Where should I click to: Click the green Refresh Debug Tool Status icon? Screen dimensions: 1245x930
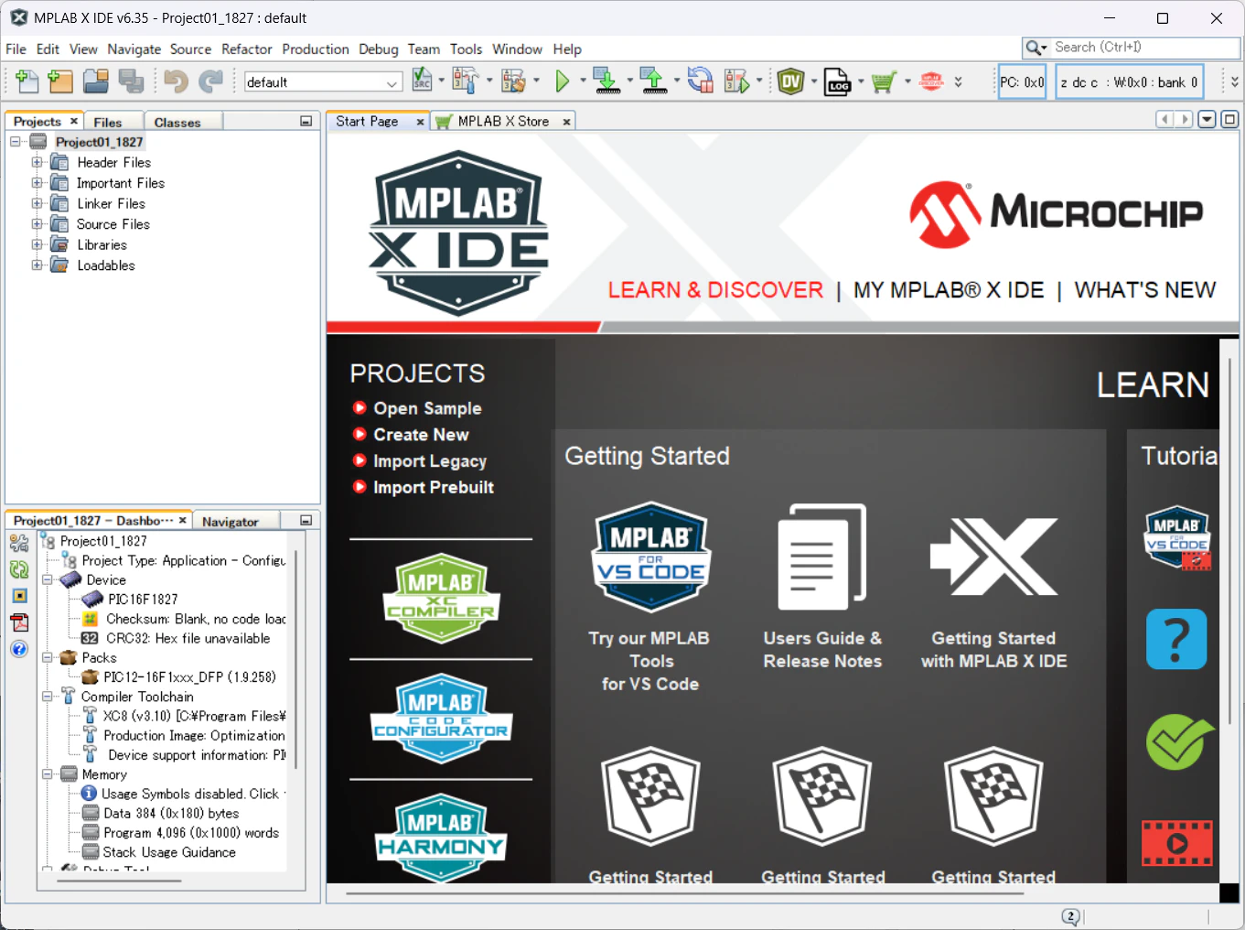[18, 569]
